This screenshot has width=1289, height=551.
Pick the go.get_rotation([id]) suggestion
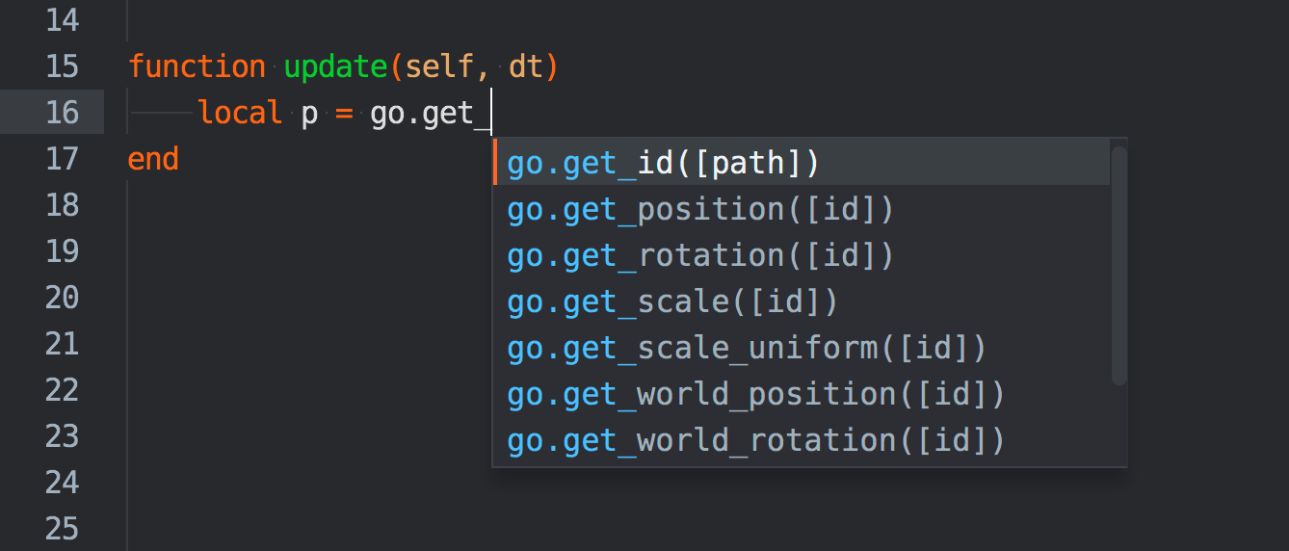pyautogui.click(x=700, y=255)
